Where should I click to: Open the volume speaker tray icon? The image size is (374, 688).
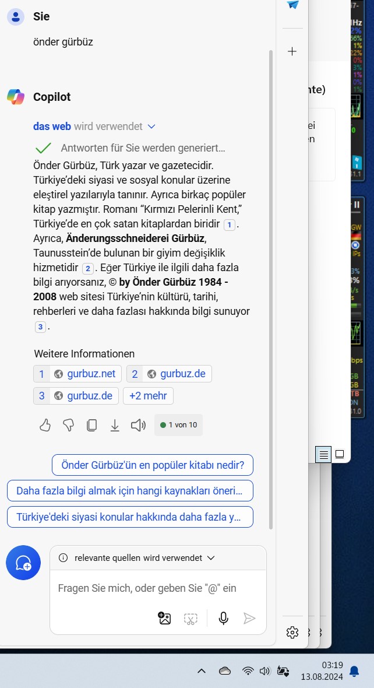[x=264, y=671]
